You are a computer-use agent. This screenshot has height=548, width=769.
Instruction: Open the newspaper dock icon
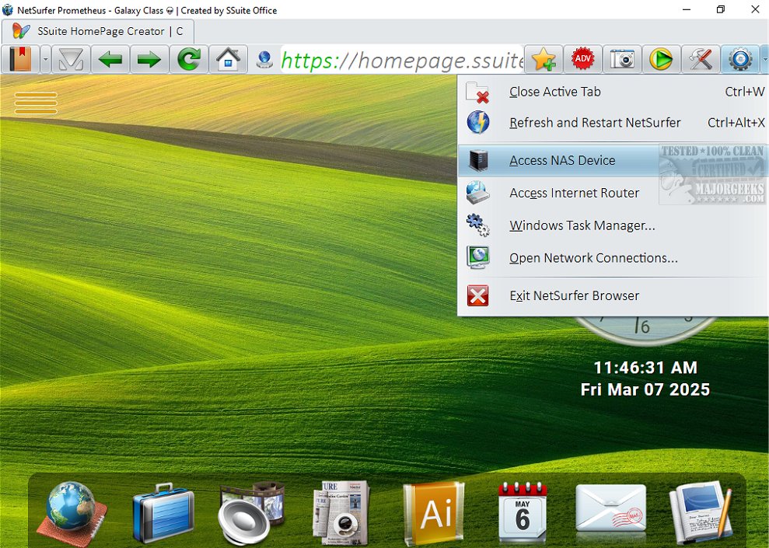(x=341, y=513)
